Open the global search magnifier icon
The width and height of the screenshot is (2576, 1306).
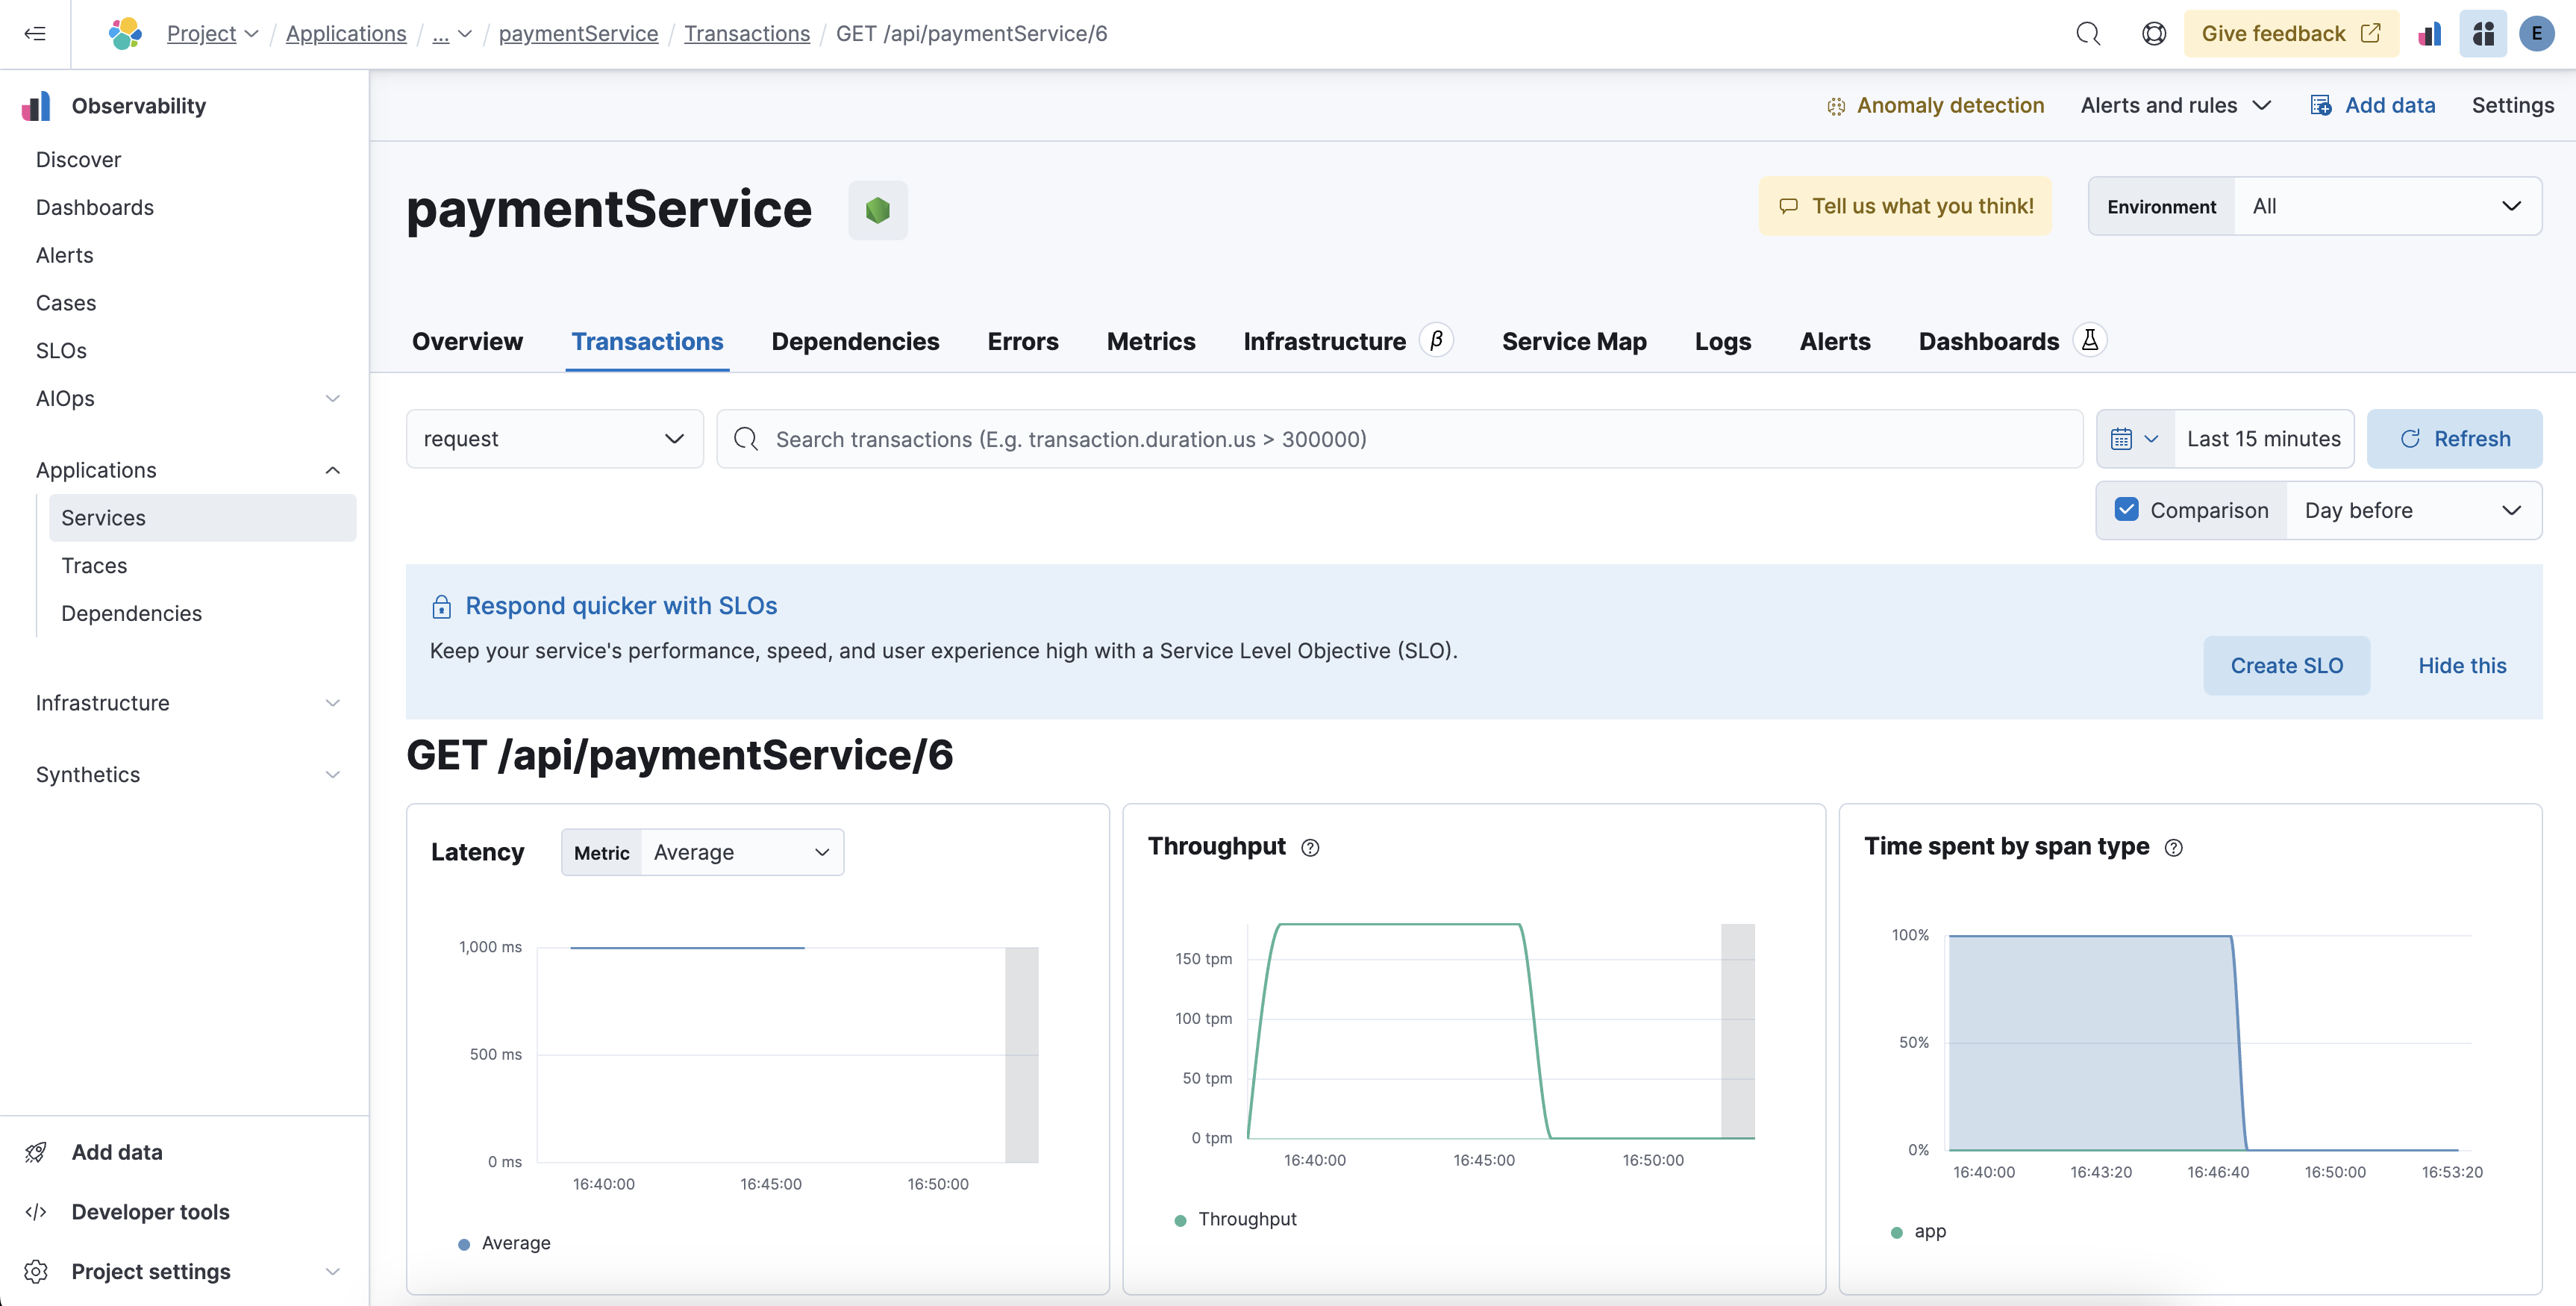click(x=2087, y=34)
